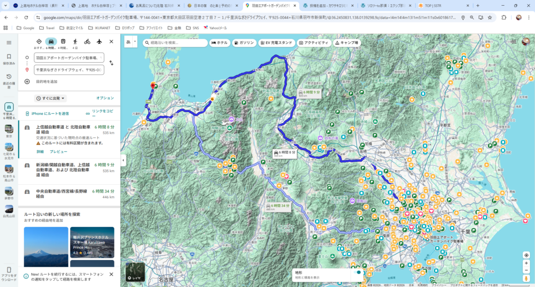The width and height of the screenshot is (535, 287).
Task: Filter by ガソリン gas stations chip
Action: (x=244, y=42)
